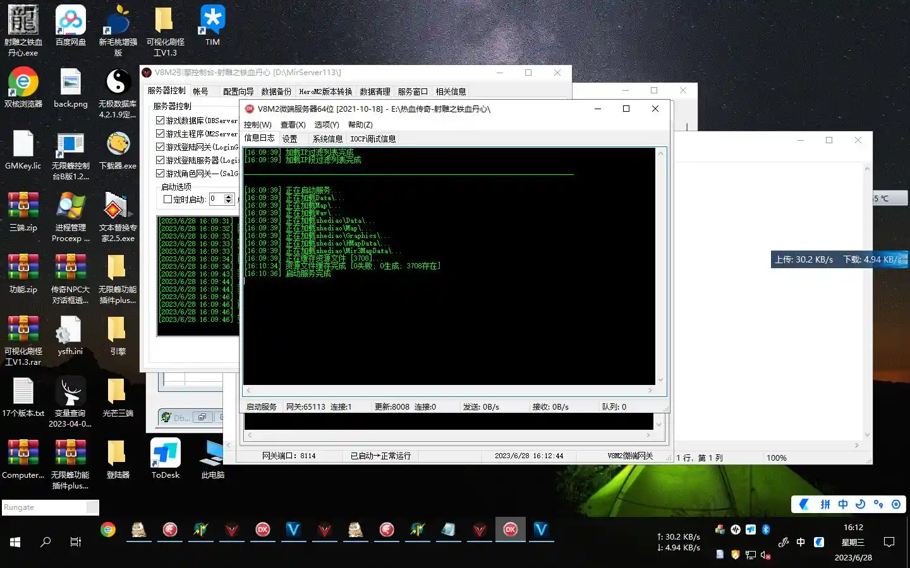Click IME toolbar 拼 button
The width and height of the screenshot is (910, 568).
click(x=825, y=504)
